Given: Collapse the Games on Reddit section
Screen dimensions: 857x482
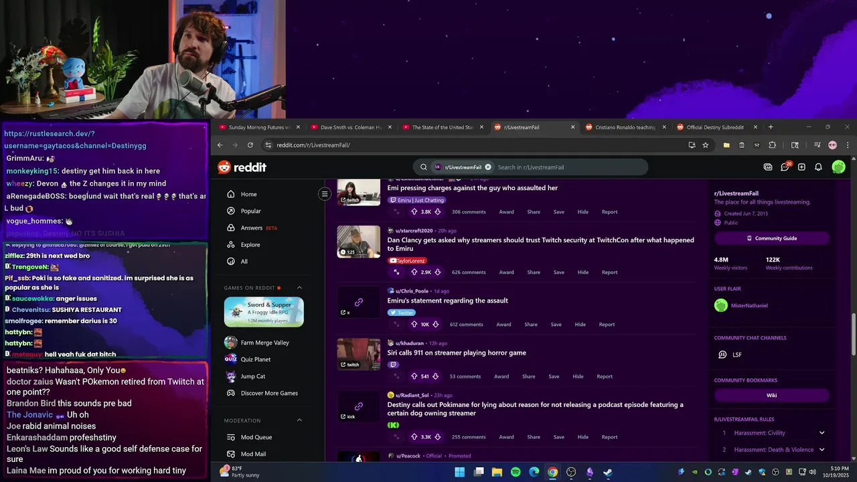Looking at the screenshot, I should coord(299,288).
